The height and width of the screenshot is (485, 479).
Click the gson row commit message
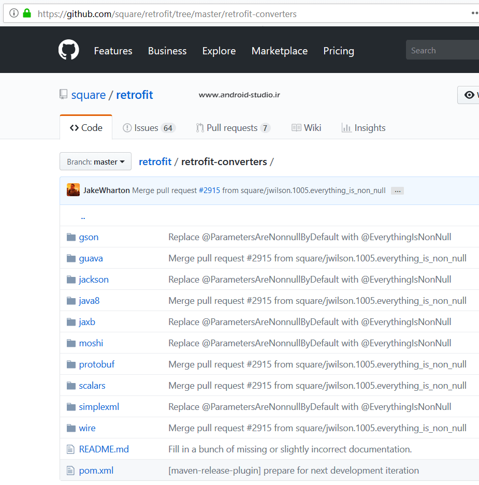point(310,237)
